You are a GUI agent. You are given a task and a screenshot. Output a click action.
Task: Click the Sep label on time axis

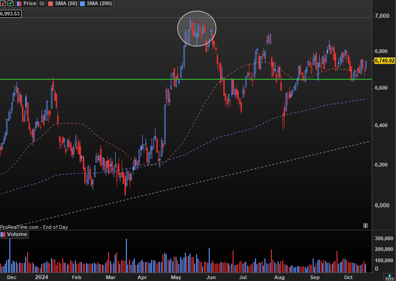click(315, 277)
